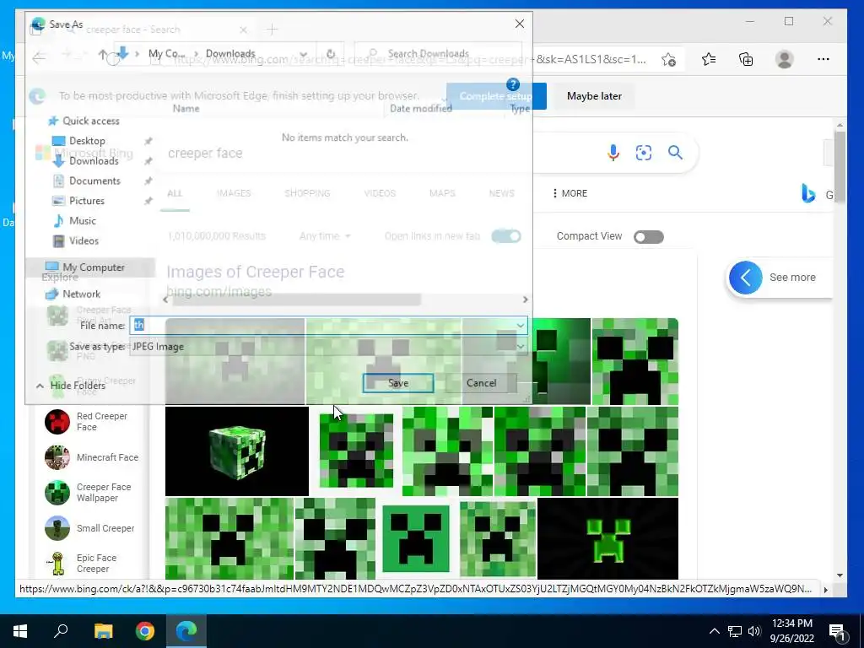Open the File name dropdown arrow
This screenshot has height=648, width=864.
(x=520, y=325)
